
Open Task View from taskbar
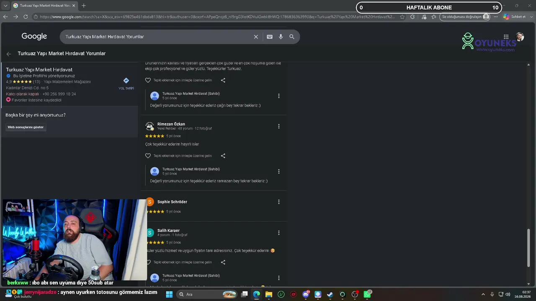point(244,294)
